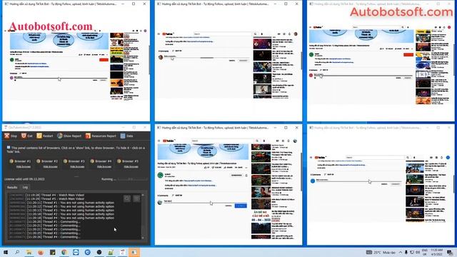457x257 pixels.
Task: Click the search magnifier in upper-middle browser
Action: point(256,34)
